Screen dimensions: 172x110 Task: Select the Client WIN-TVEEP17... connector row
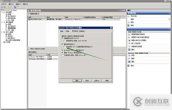(x=43, y=57)
